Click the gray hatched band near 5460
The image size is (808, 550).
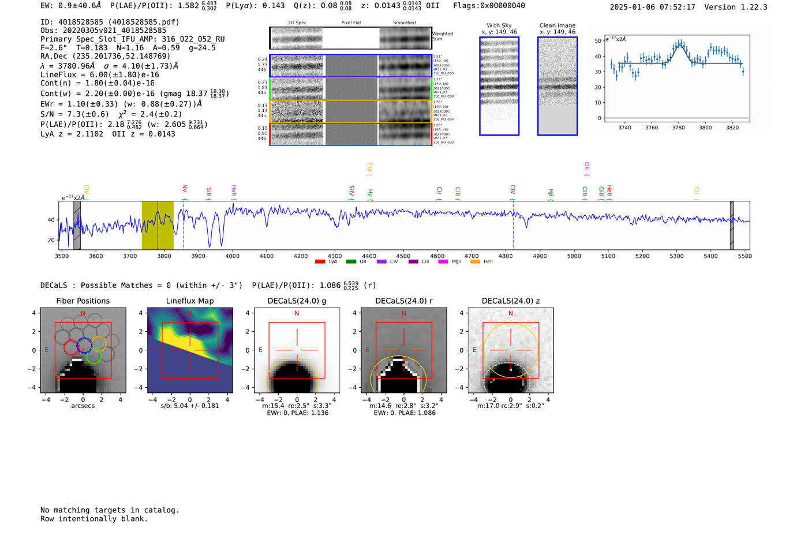[x=732, y=225]
